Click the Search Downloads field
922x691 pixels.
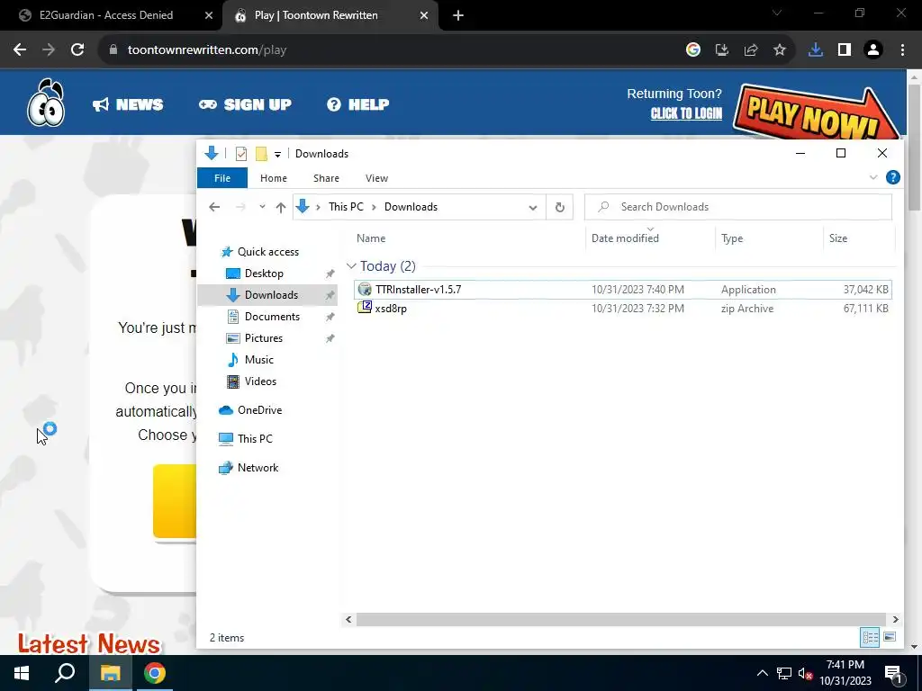(x=738, y=207)
